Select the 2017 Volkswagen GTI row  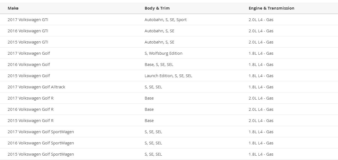(x=28, y=20)
